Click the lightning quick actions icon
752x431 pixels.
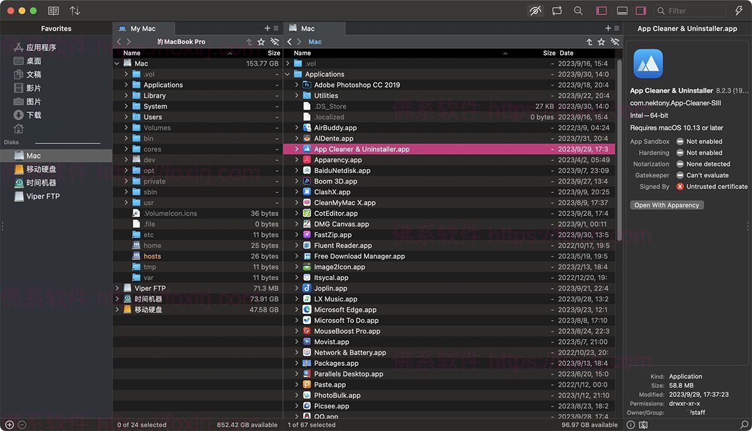click(x=738, y=11)
